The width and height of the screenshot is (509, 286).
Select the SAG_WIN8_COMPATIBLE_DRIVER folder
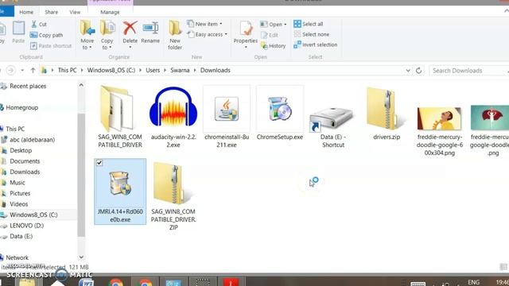(x=120, y=117)
